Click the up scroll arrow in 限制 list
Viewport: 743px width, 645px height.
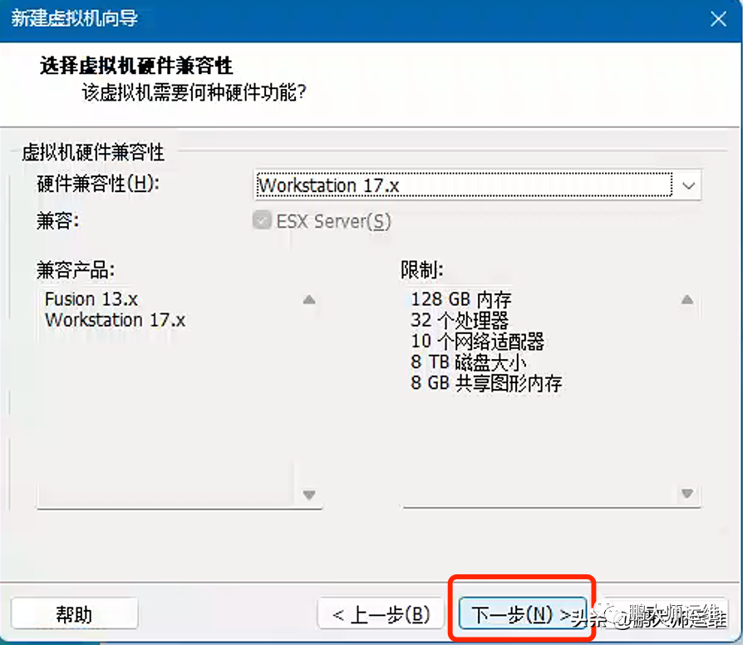pos(687,299)
